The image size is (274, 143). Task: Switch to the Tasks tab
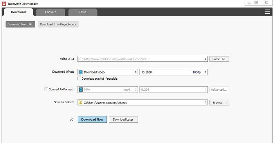83,12
